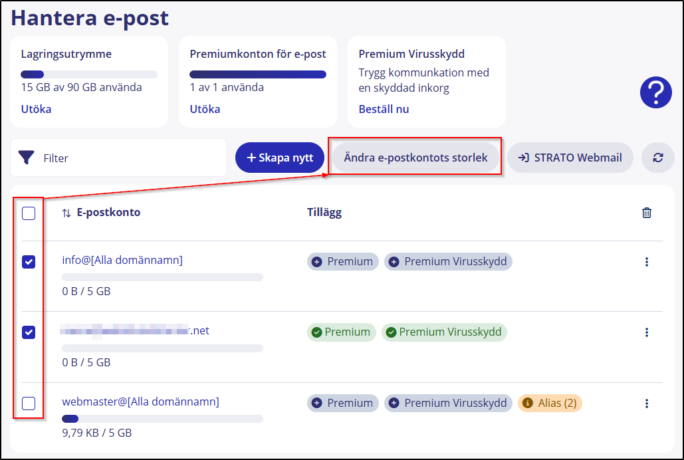
Task: Open STRATO Webmail
Action: tap(570, 158)
